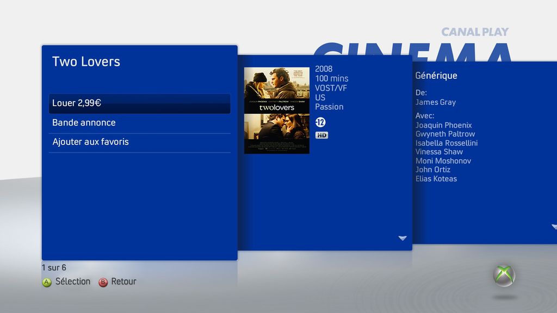
Task: Click the Two Lovers title
Action: click(x=86, y=61)
